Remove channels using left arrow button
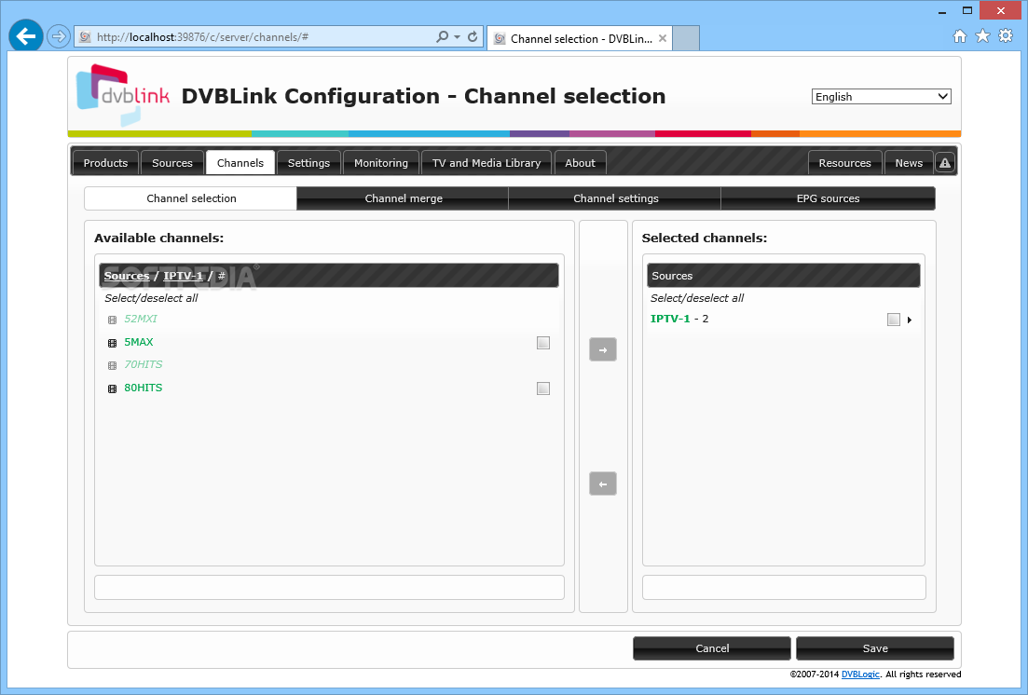This screenshot has height=695, width=1028. [602, 484]
